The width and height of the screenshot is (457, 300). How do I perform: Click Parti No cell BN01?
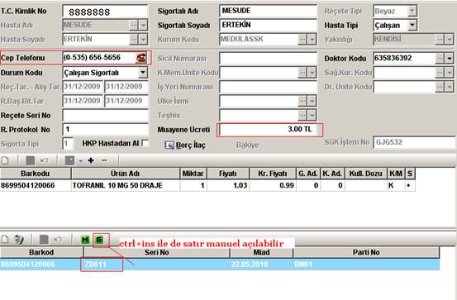coord(366,264)
